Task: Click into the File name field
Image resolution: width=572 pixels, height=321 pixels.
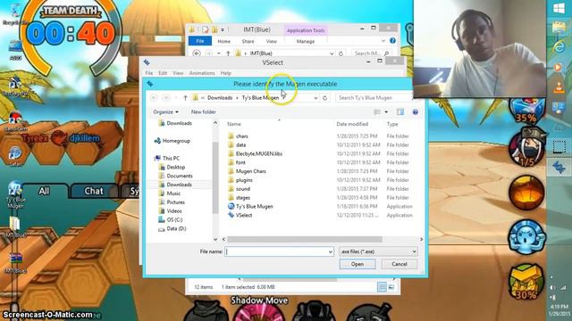Action: pos(279,251)
